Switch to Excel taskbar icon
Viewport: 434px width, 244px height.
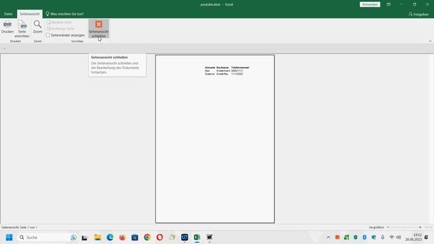(197, 237)
